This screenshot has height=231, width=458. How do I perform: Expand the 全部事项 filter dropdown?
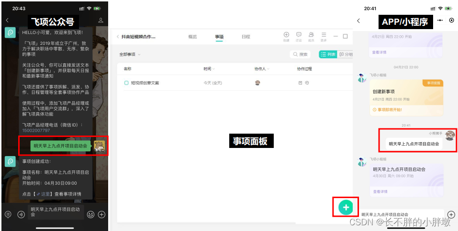[x=130, y=54]
